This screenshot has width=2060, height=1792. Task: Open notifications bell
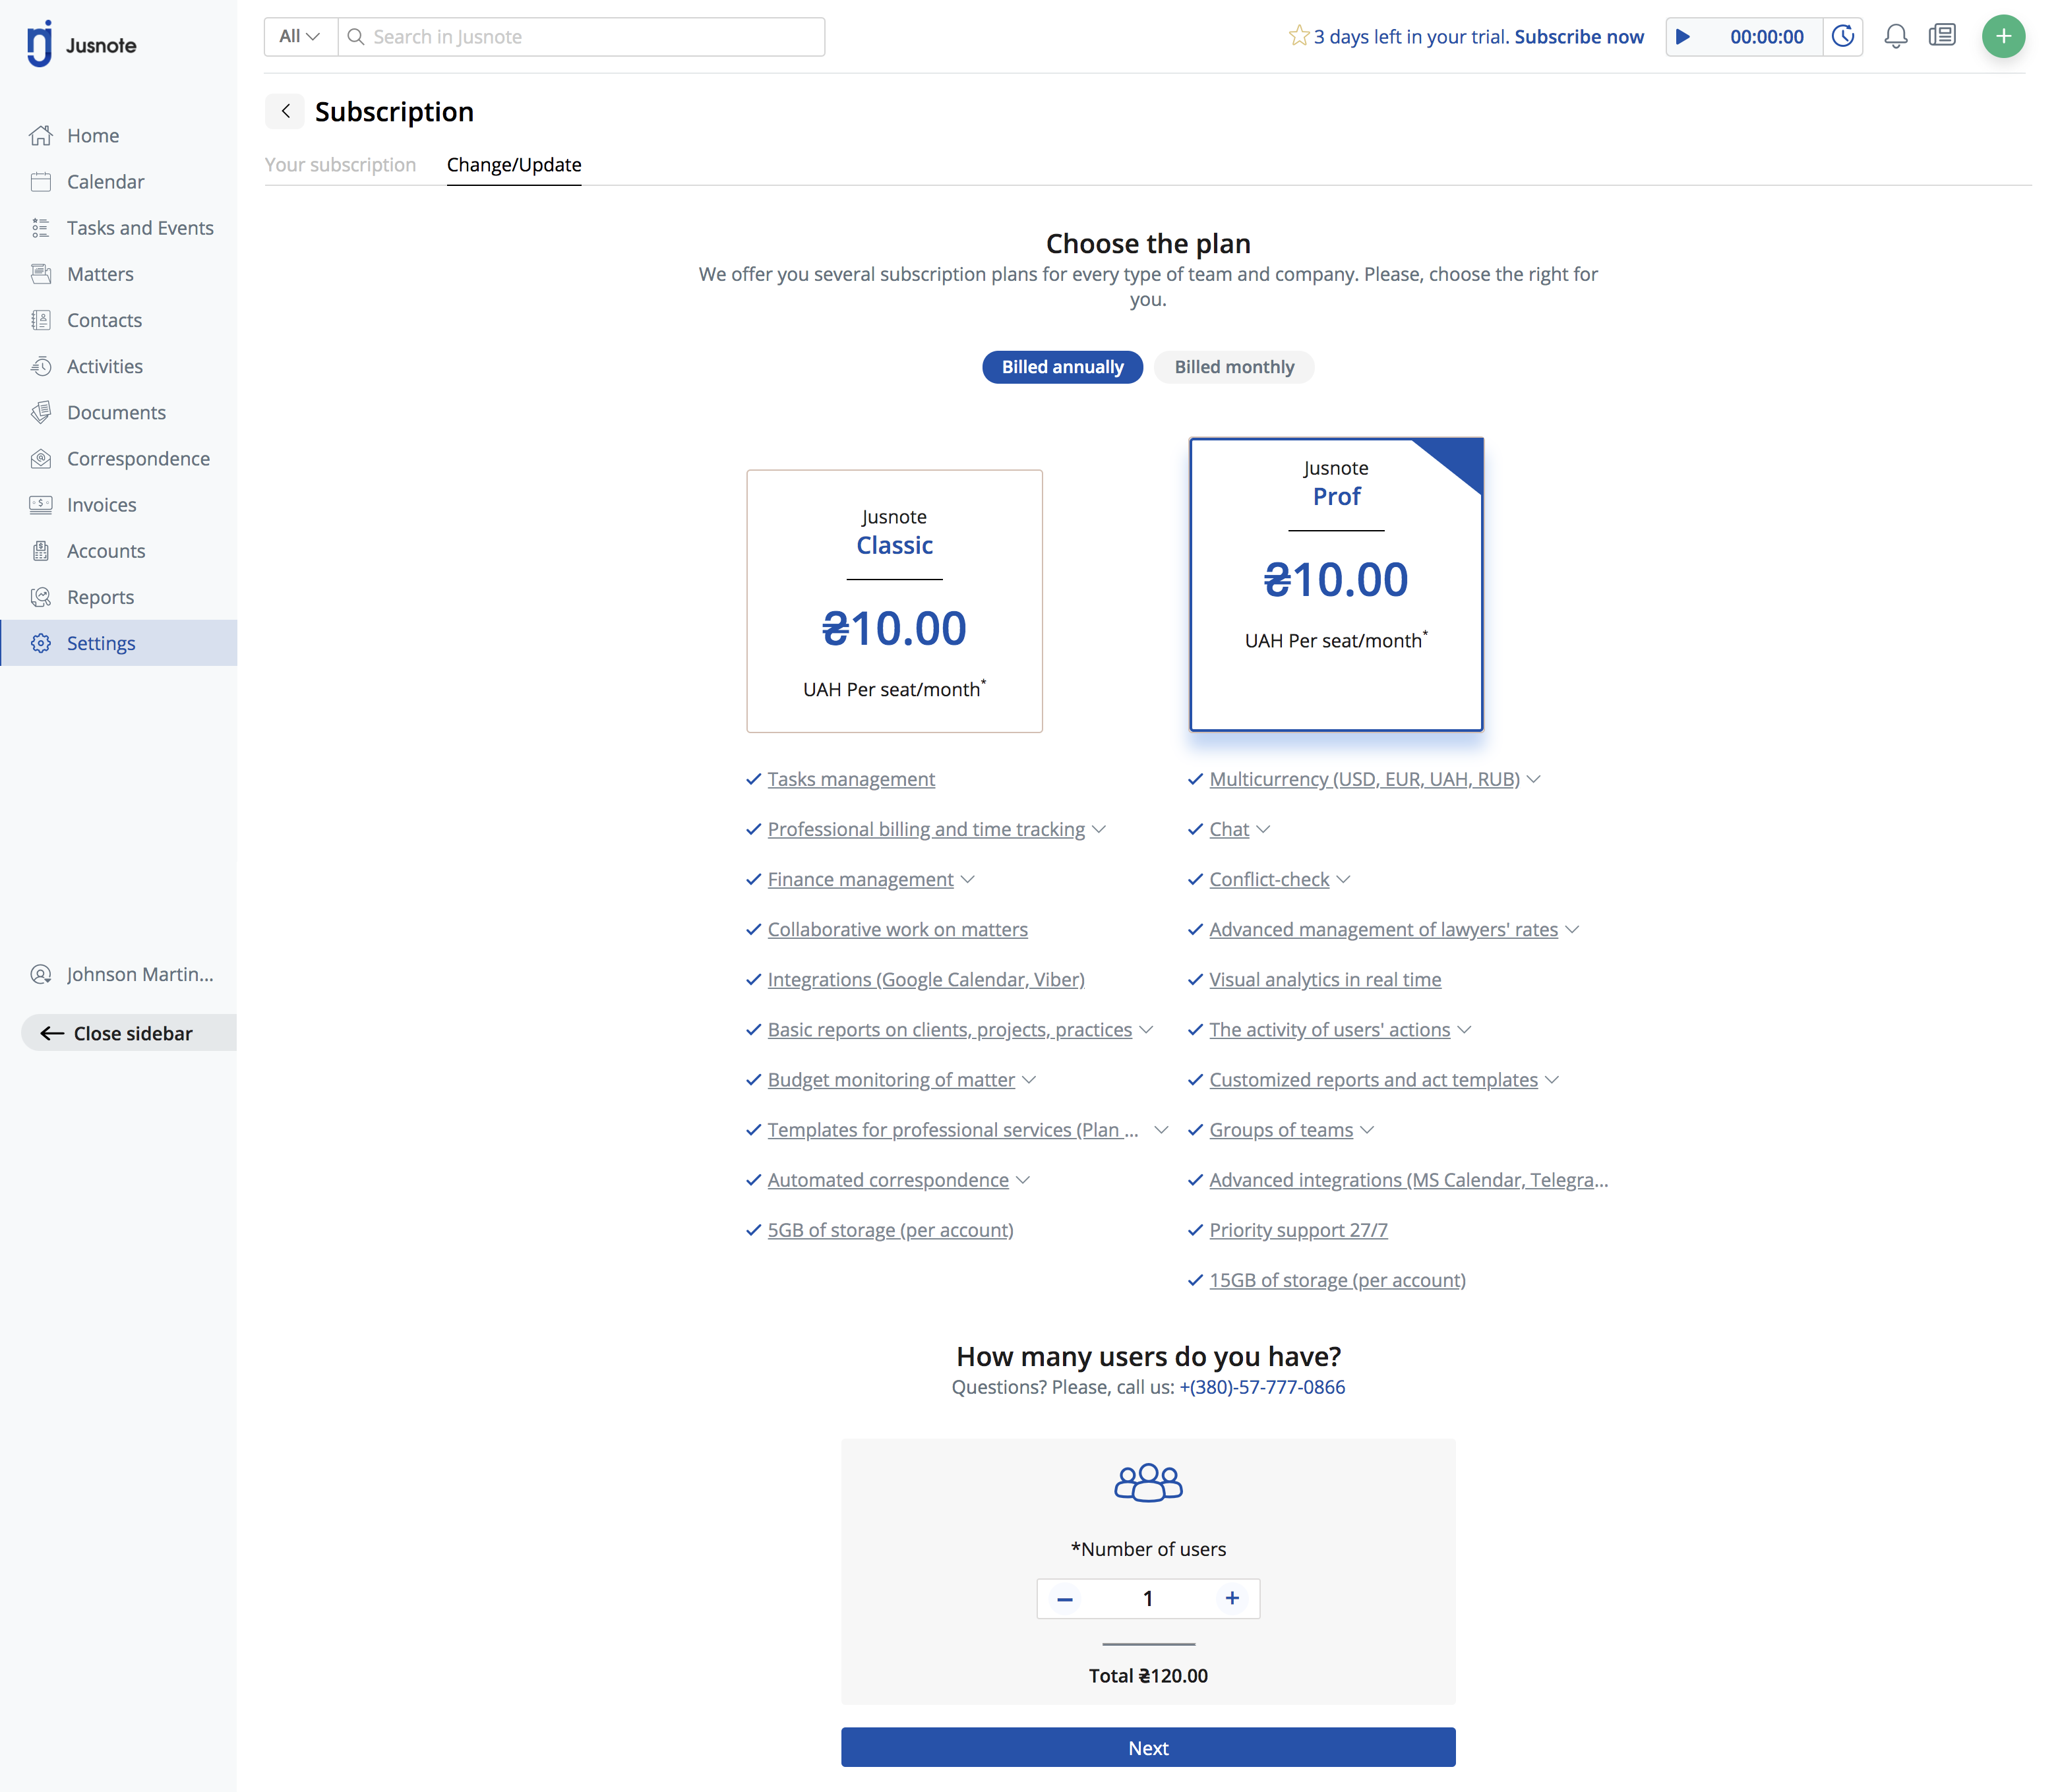[x=1895, y=37]
